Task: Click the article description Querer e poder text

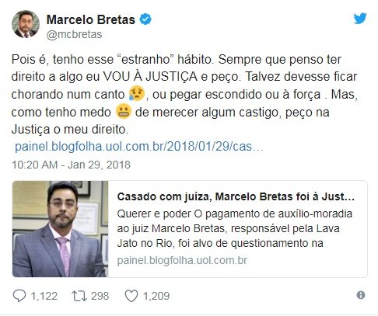Action: tap(234, 228)
